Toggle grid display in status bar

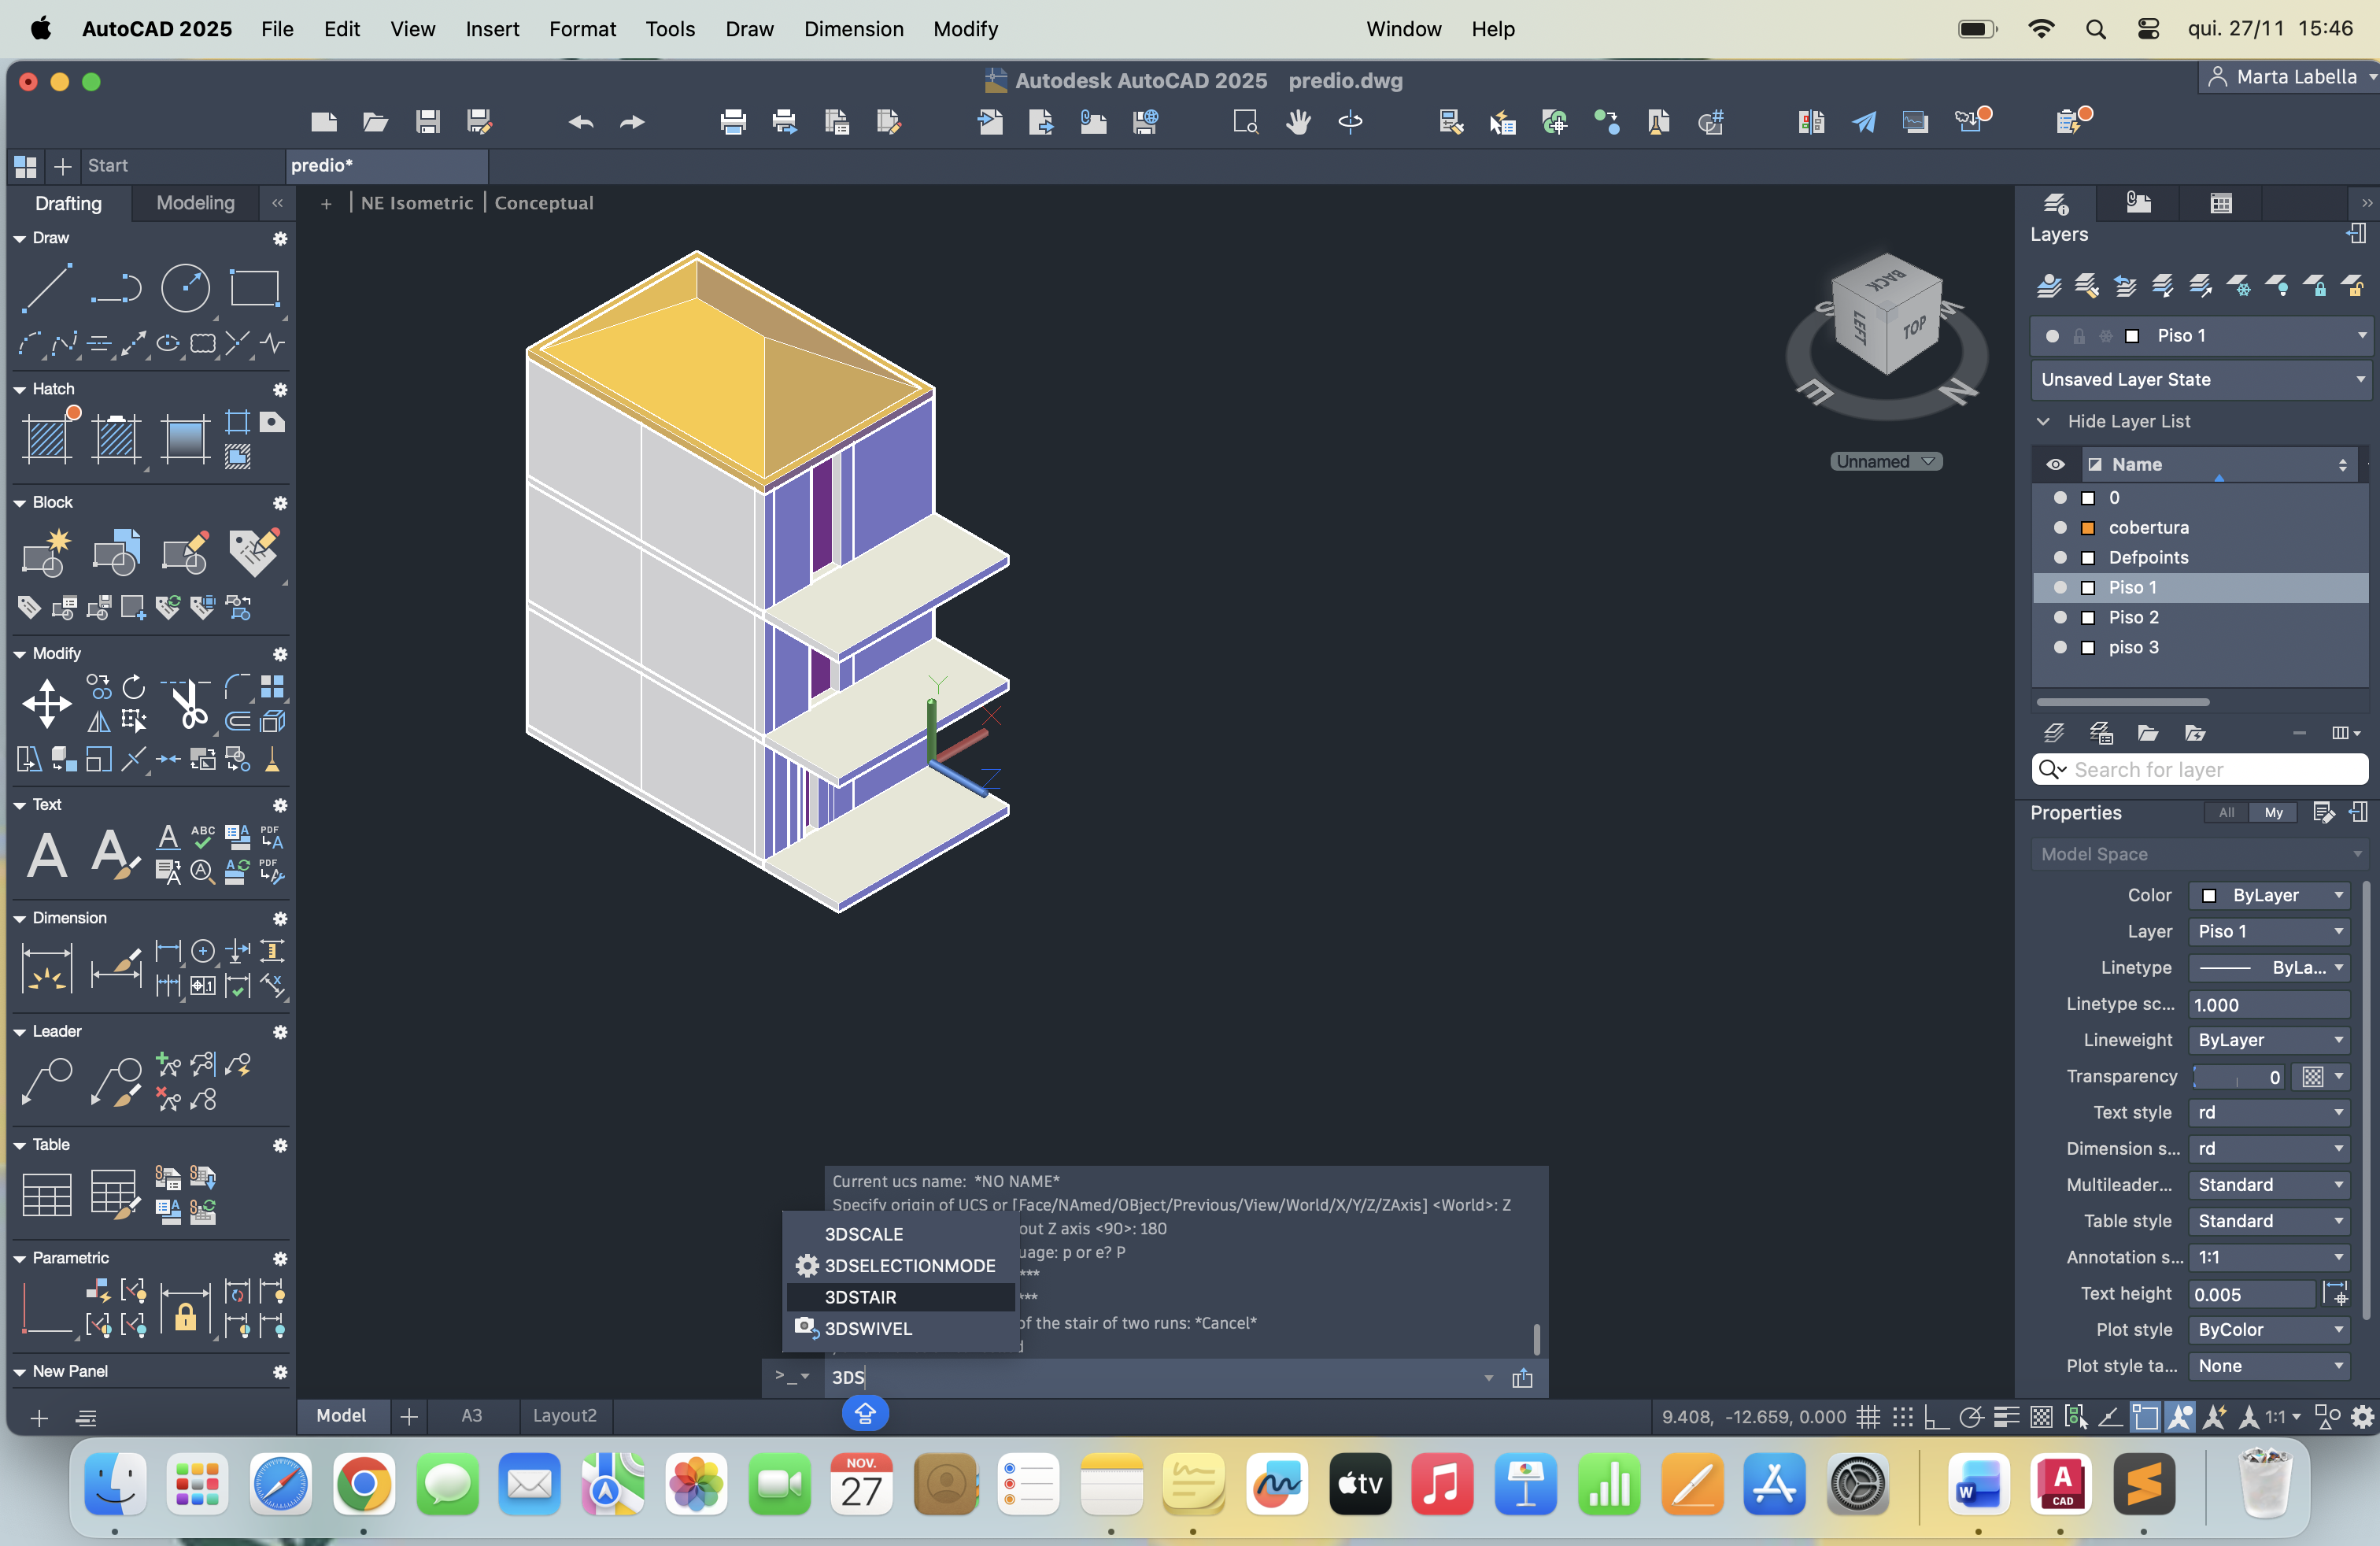(1868, 1416)
